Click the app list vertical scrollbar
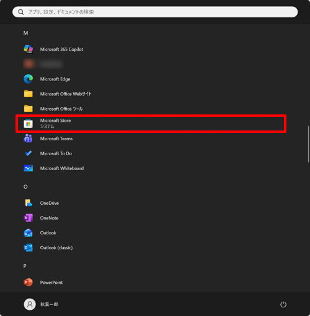 coord(308,144)
